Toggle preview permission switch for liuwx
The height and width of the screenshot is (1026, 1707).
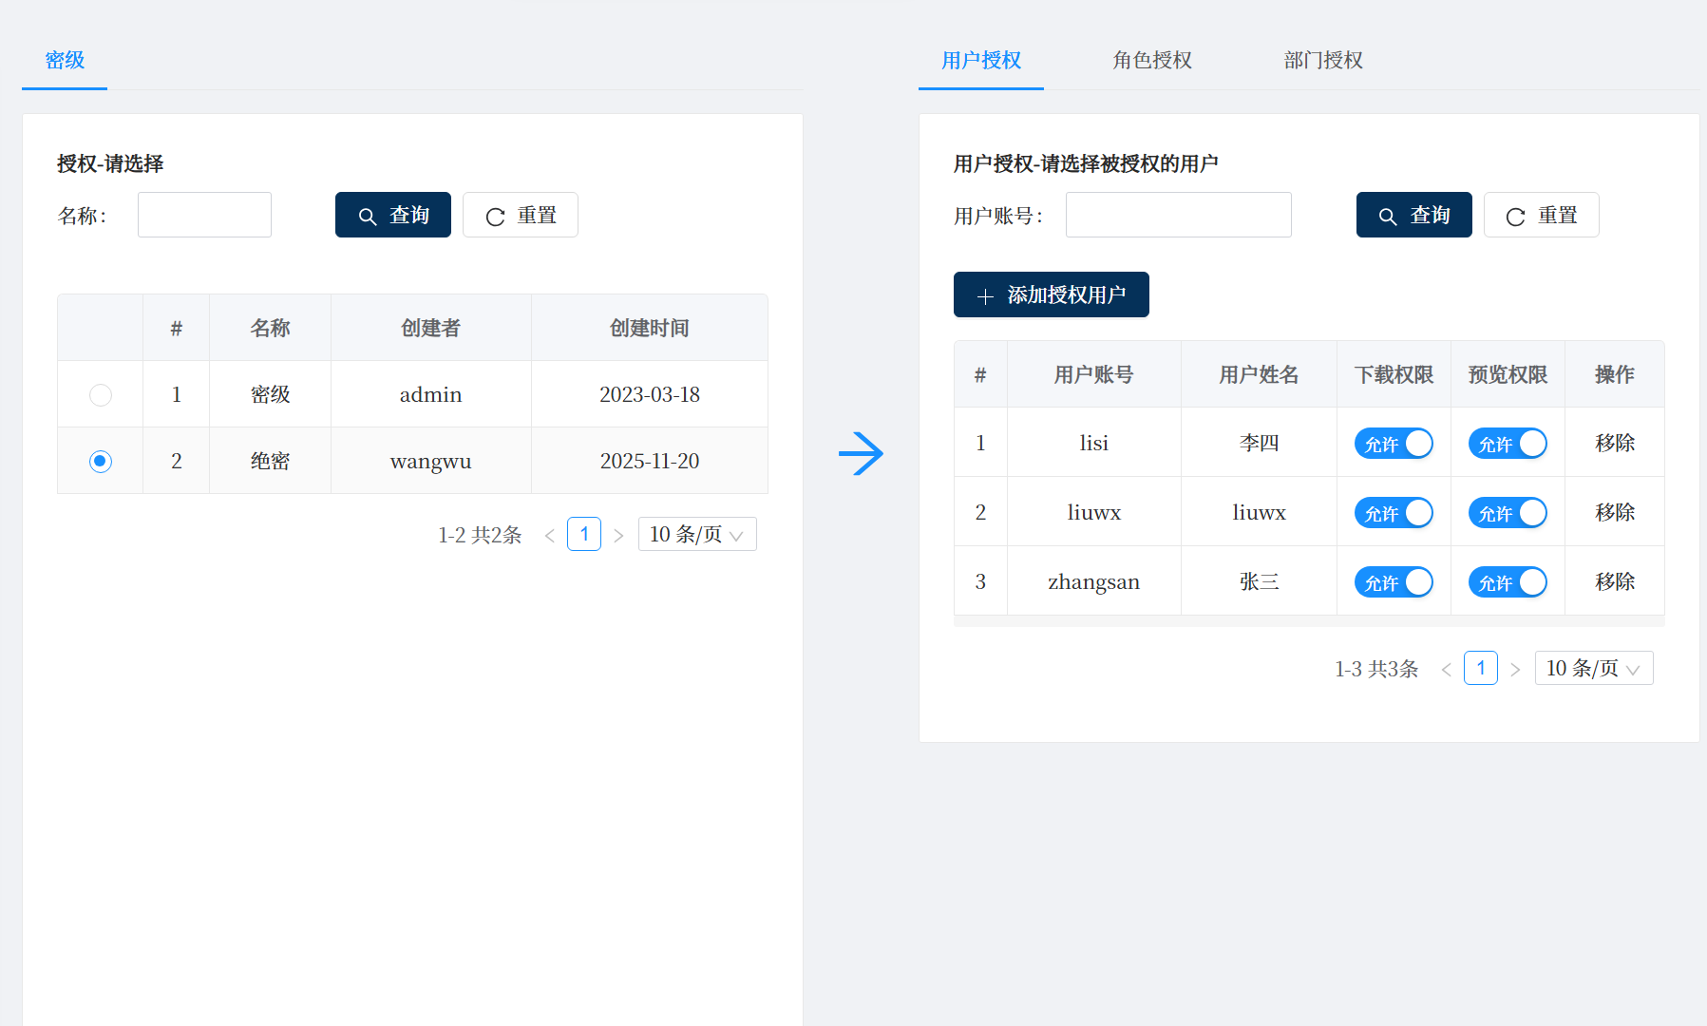point(1507,513)
